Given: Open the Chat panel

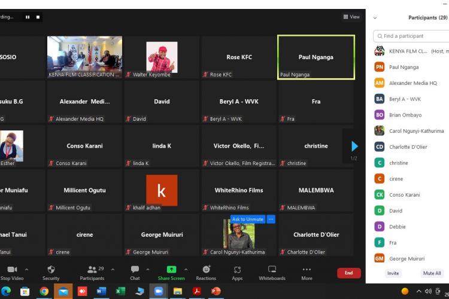Looking at the screenshot, I should point(135,270).
